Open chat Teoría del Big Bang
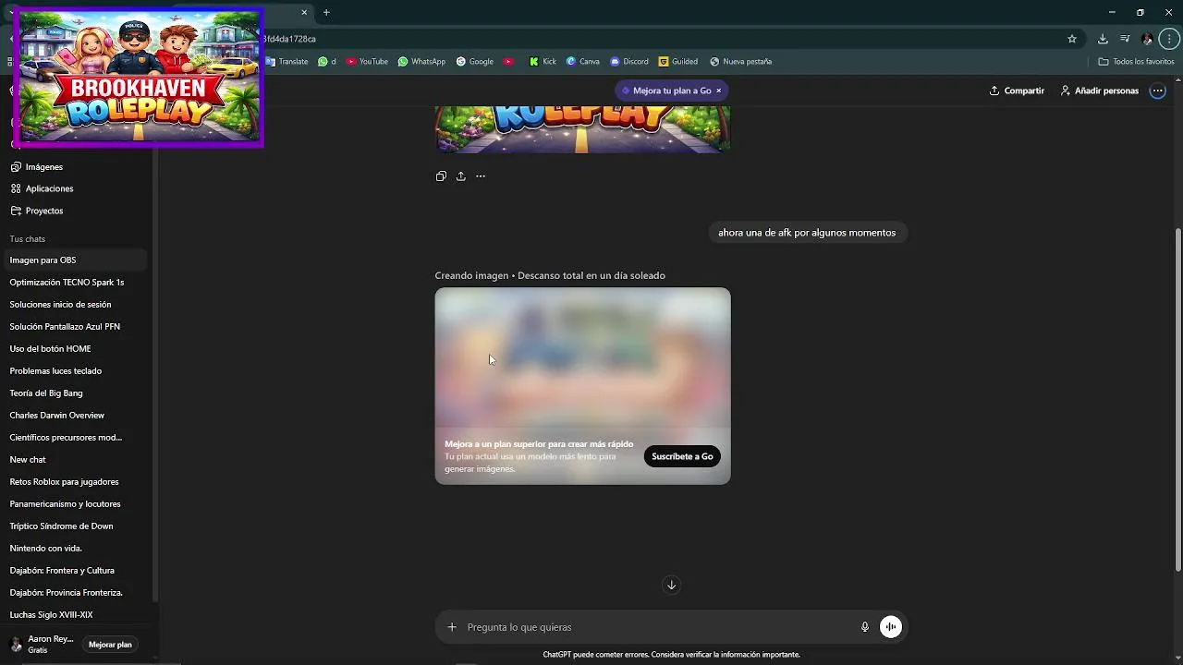 pyautogui.click(x=77, y=393)
